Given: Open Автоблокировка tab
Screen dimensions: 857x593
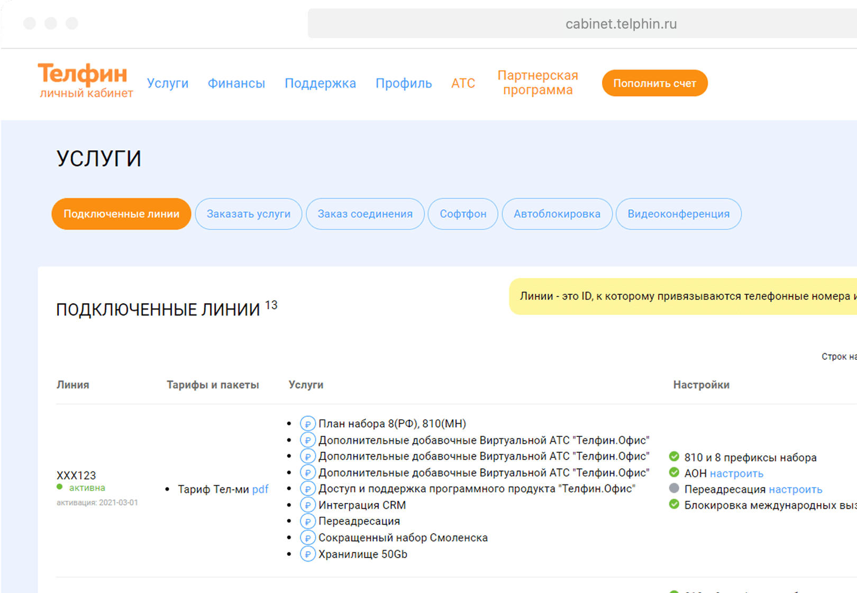Looking at the screenshot, I should (x=557, y=214).
